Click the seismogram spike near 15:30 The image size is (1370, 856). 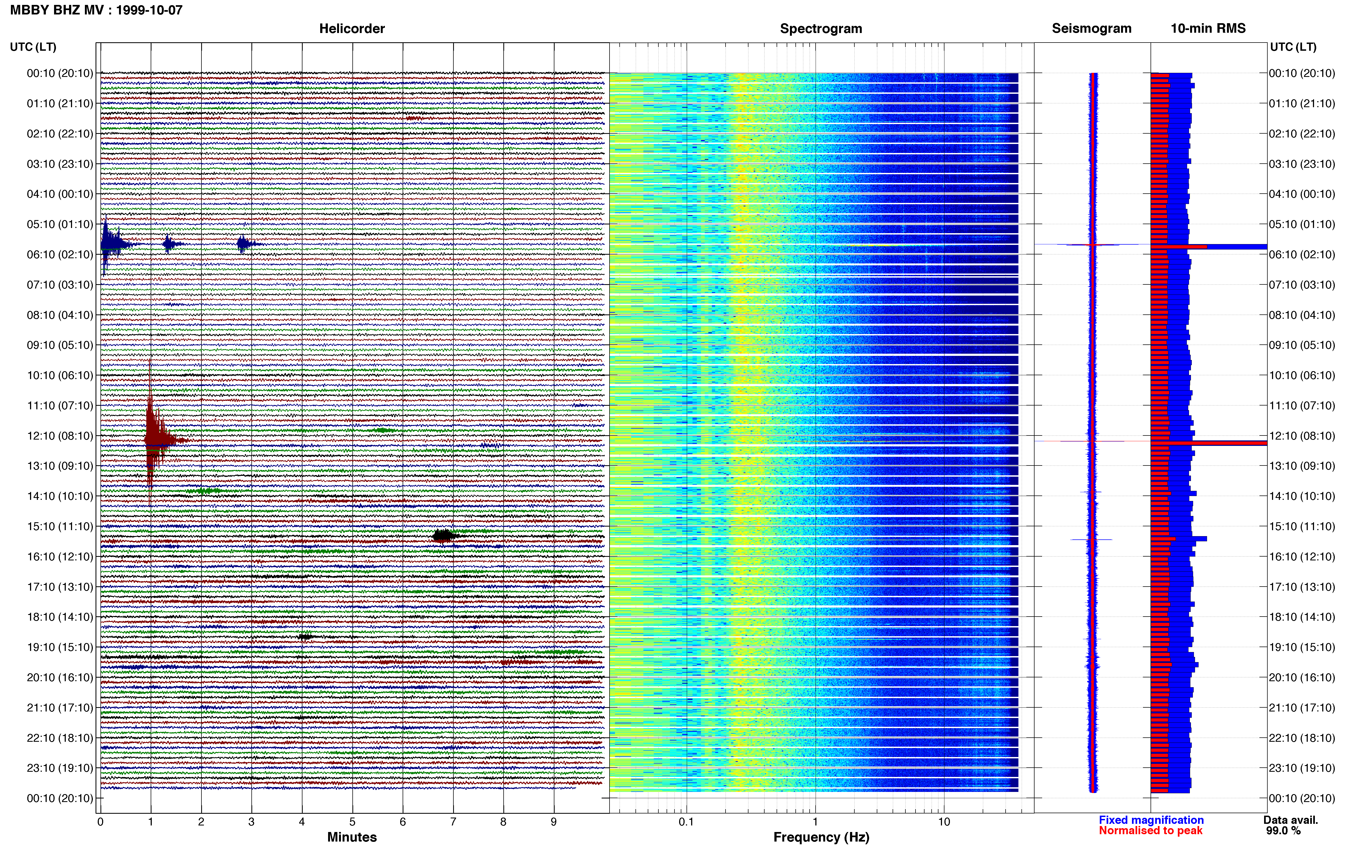click(1091, 539)
